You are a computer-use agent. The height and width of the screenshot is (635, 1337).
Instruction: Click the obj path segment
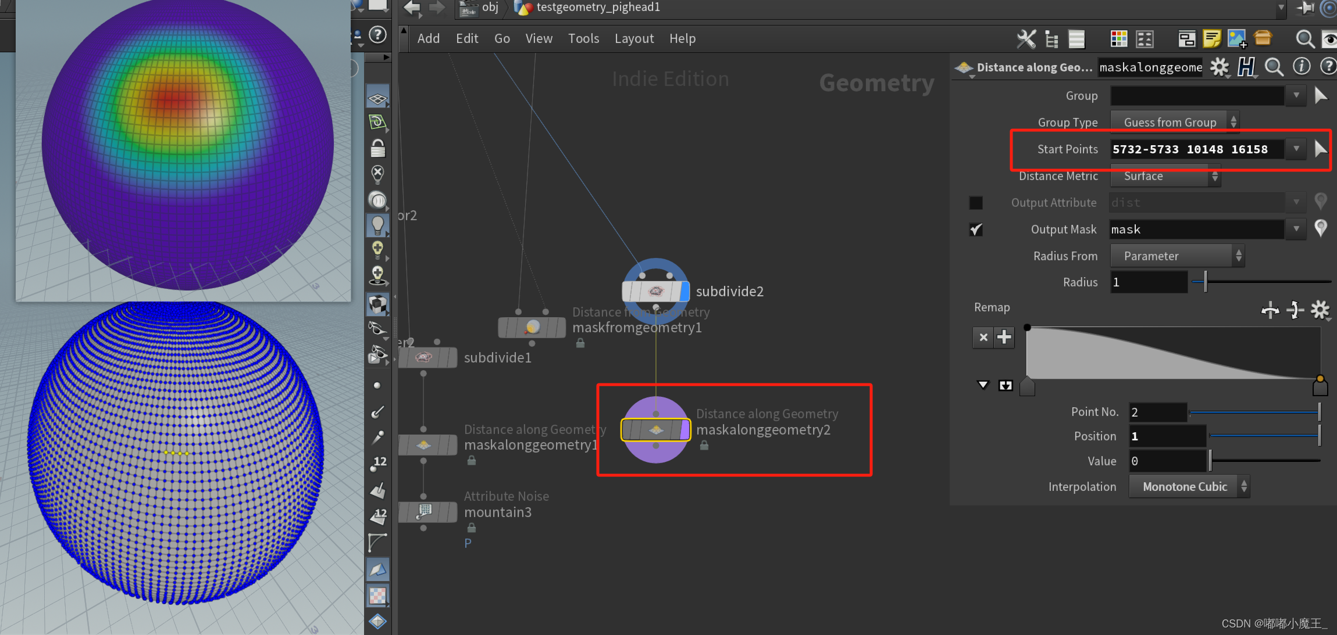tap(490, 7)
